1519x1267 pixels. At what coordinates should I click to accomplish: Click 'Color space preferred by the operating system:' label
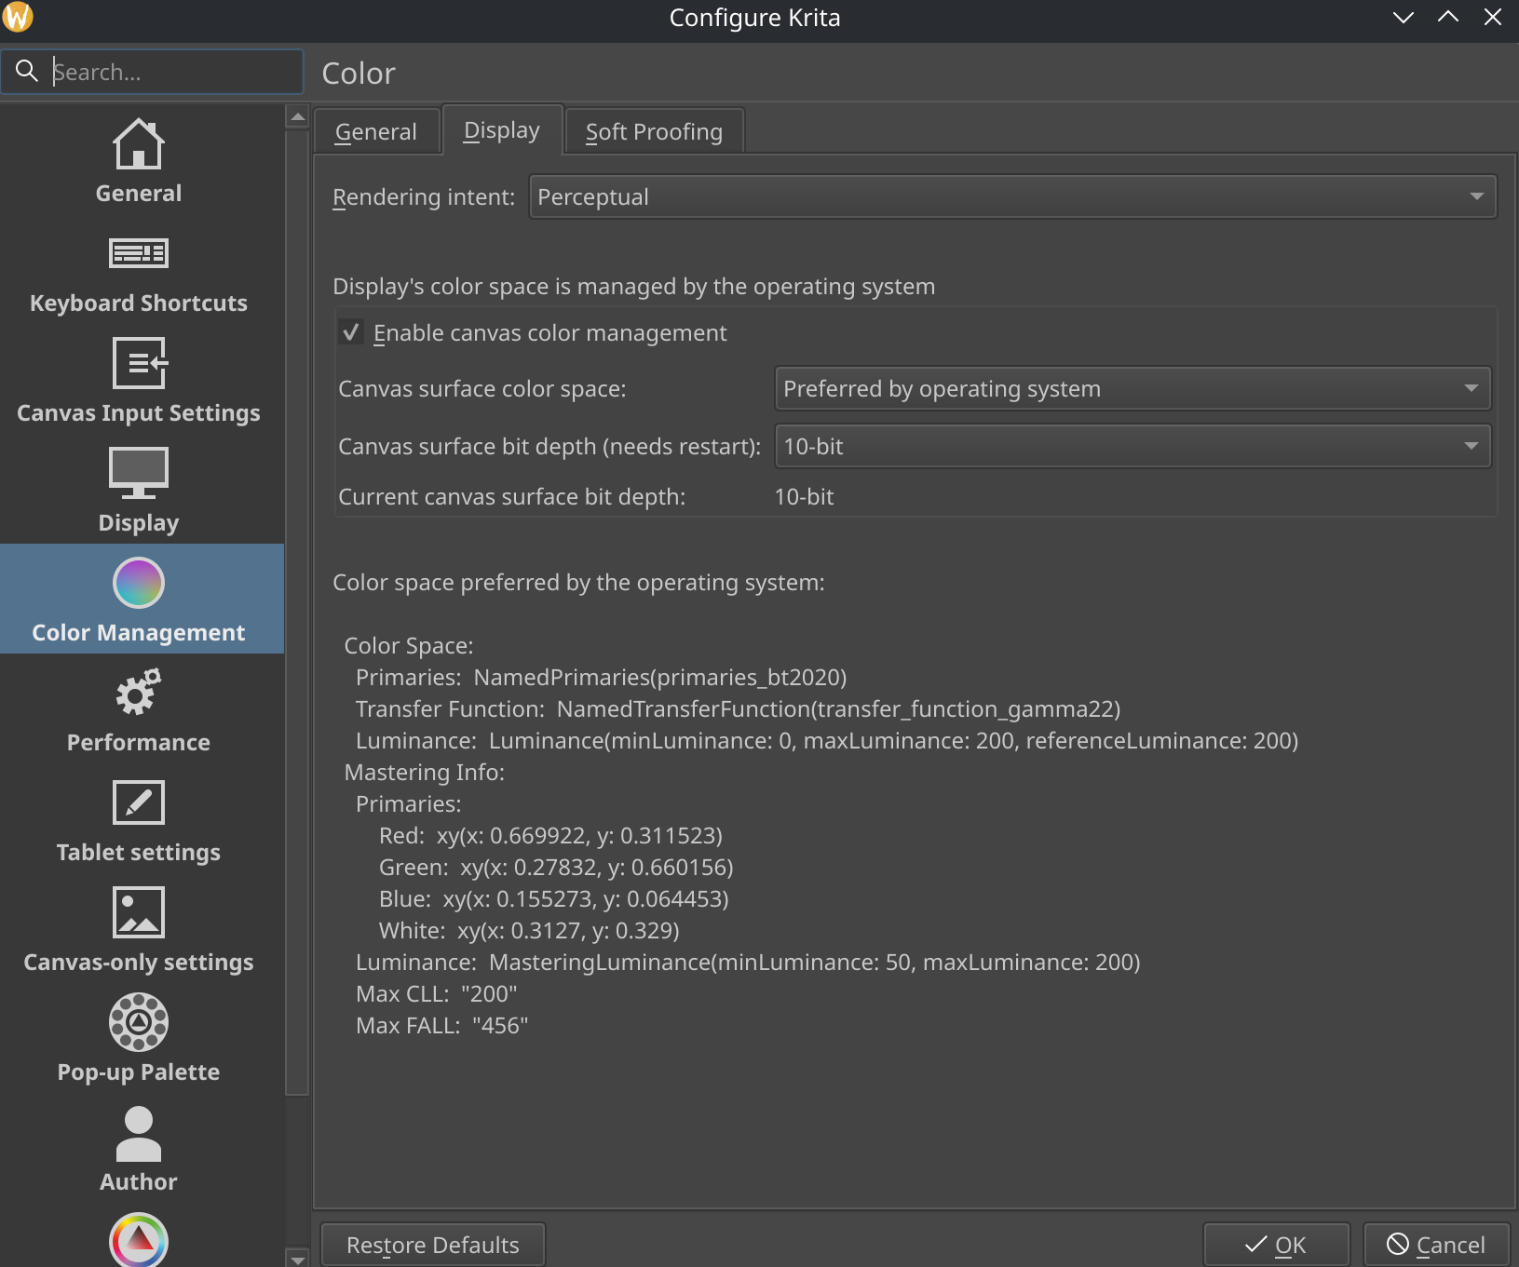tap(578, 582)
